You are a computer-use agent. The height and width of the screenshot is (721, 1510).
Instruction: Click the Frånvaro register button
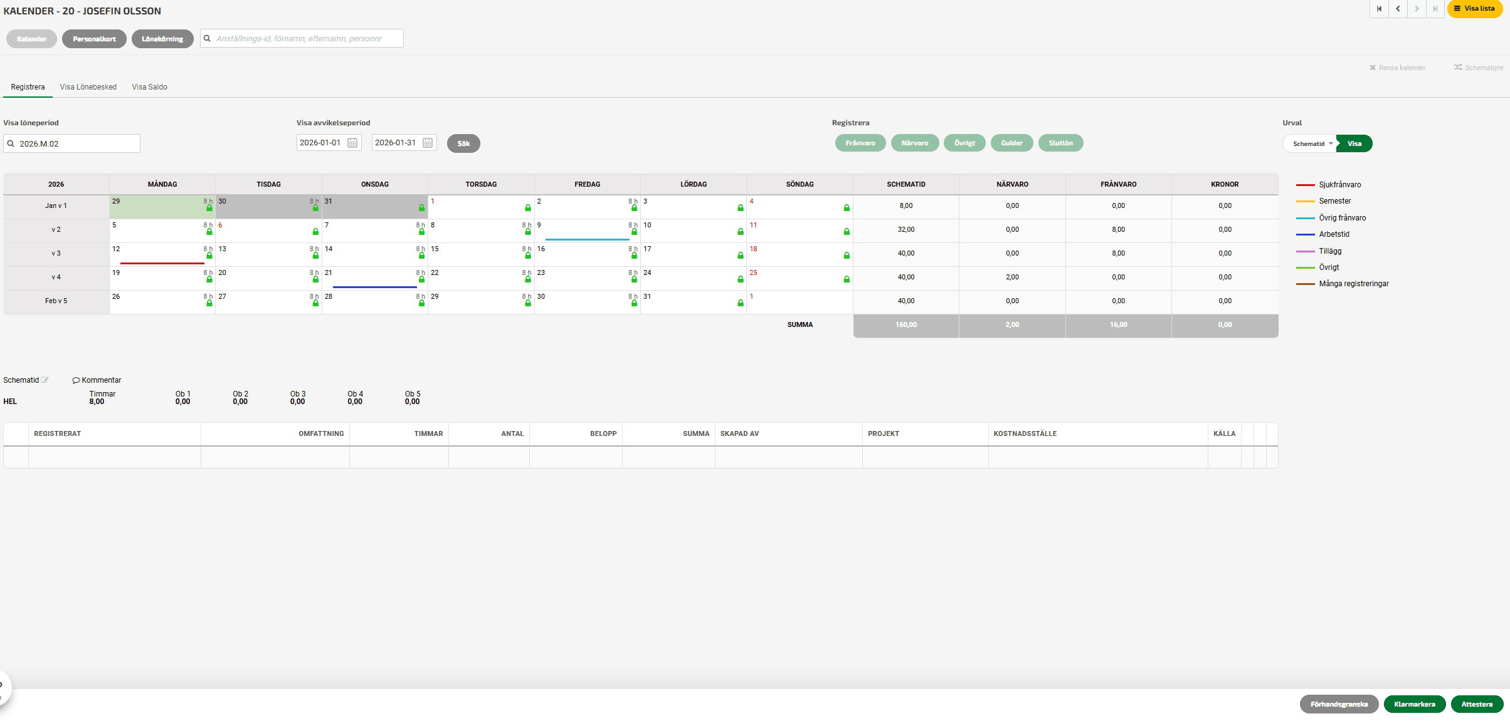(x=860, y=143)
